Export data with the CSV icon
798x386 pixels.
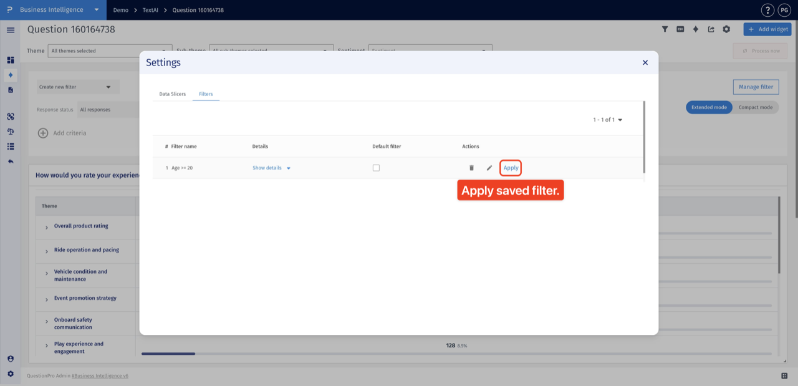[680, 29]
